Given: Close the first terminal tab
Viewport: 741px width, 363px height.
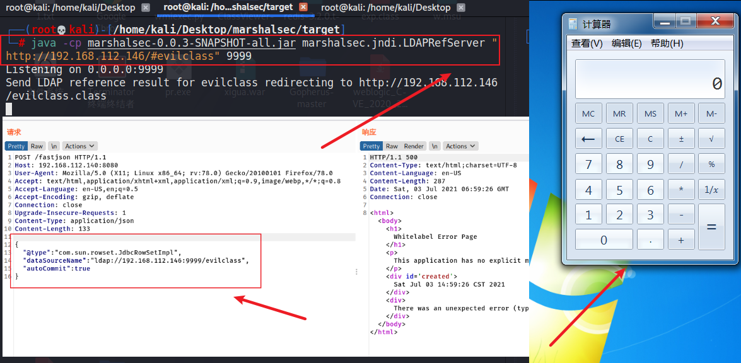Looking at the screenshot, I should pyautogui.click(x=146, y=8).
